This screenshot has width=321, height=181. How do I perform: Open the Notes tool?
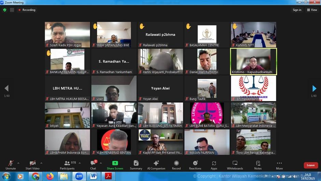(258, 165)
